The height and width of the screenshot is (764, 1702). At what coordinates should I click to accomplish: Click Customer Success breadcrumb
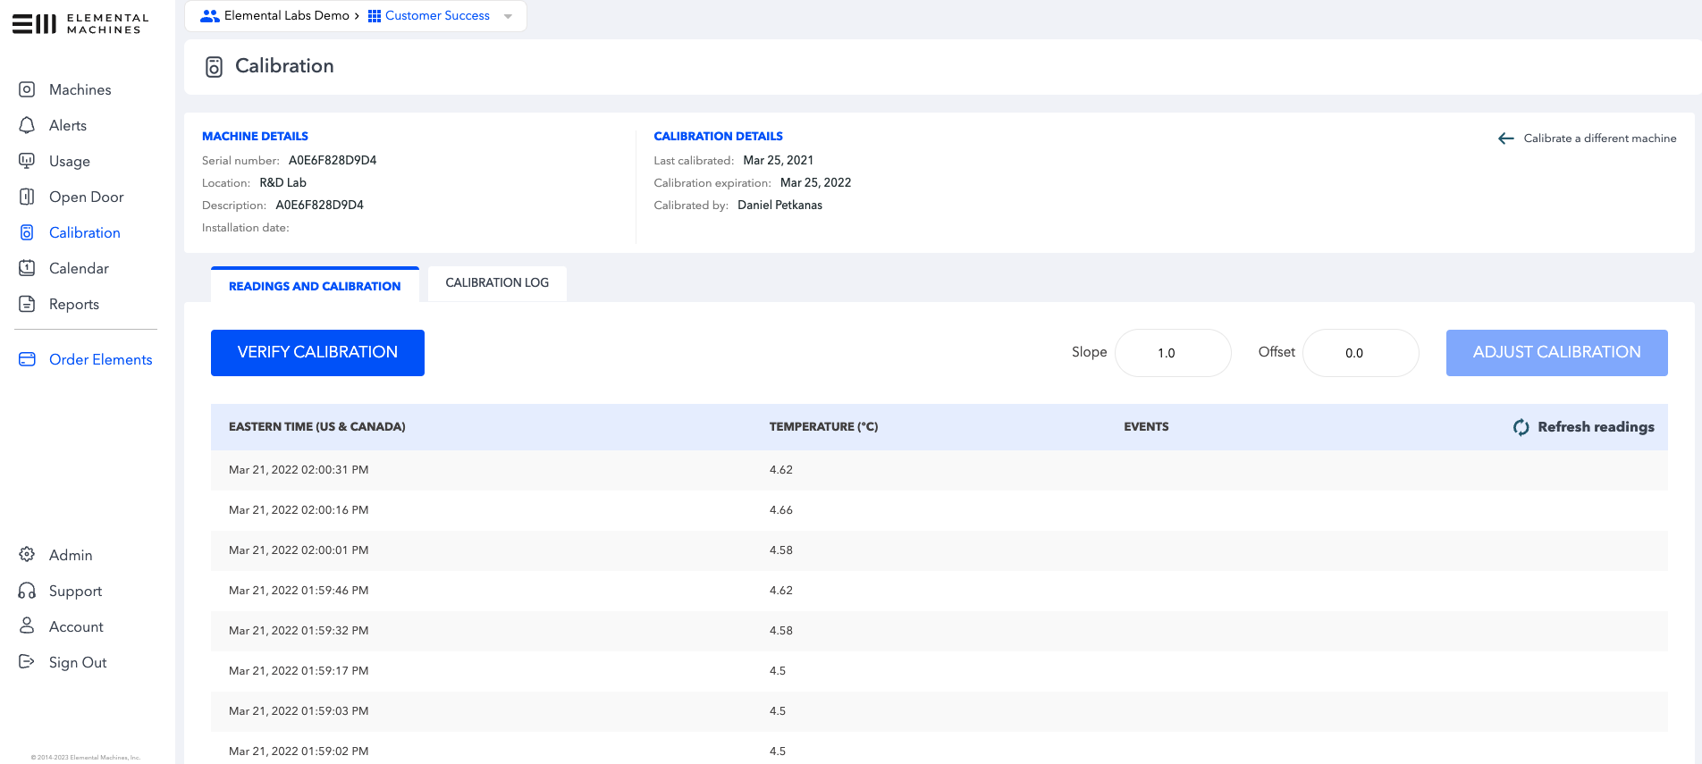437,16
